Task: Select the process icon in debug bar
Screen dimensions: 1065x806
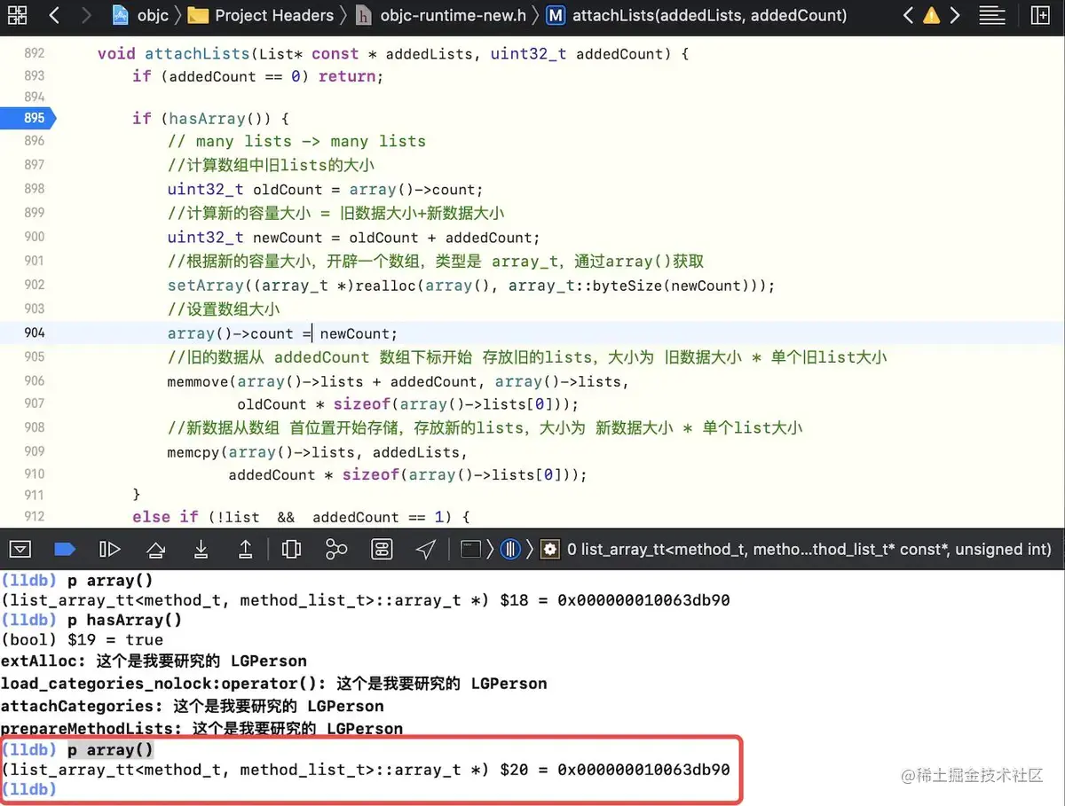Action: (470, 550)
